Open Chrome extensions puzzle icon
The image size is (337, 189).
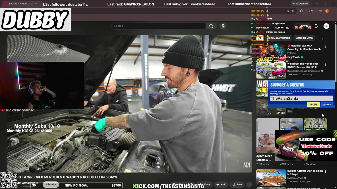point(302,11)
